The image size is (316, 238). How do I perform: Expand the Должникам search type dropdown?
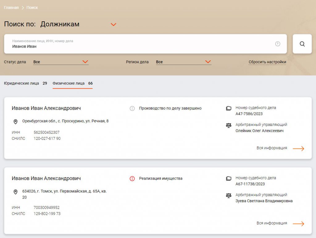113,24
